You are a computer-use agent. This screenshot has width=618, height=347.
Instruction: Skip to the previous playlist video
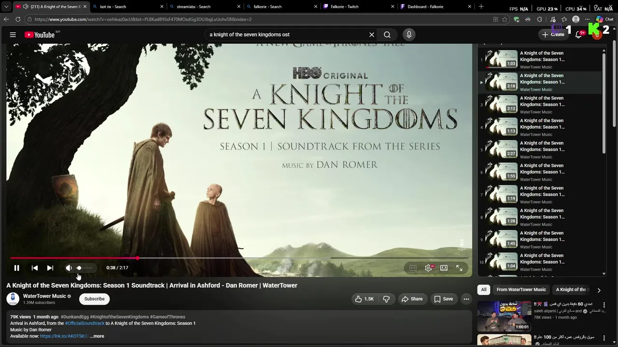pyautogui.click(x=35, y=268)
